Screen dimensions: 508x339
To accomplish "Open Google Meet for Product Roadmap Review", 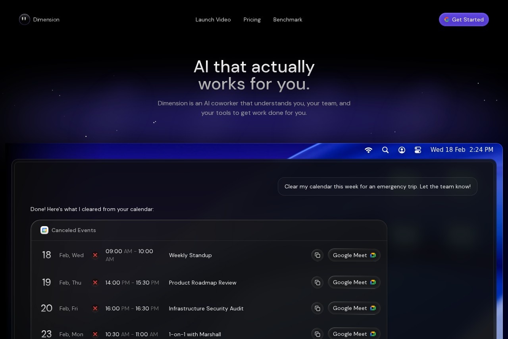I will [x=354, y=283].
